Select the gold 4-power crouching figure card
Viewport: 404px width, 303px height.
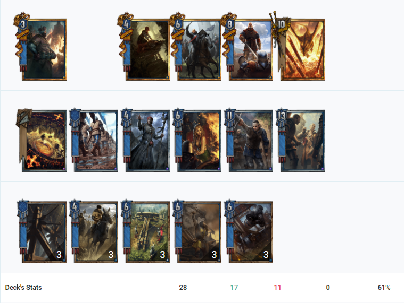(144, 47)
